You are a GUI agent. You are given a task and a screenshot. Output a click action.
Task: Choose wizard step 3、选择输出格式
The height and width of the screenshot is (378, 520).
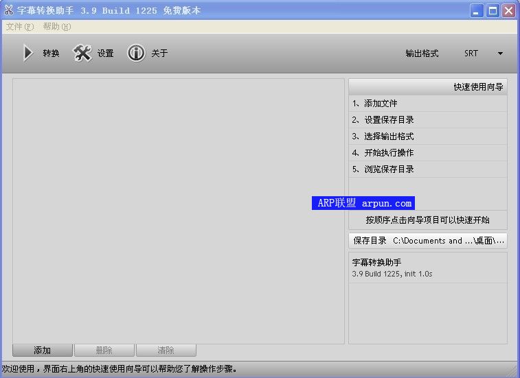tap(428, 136)
